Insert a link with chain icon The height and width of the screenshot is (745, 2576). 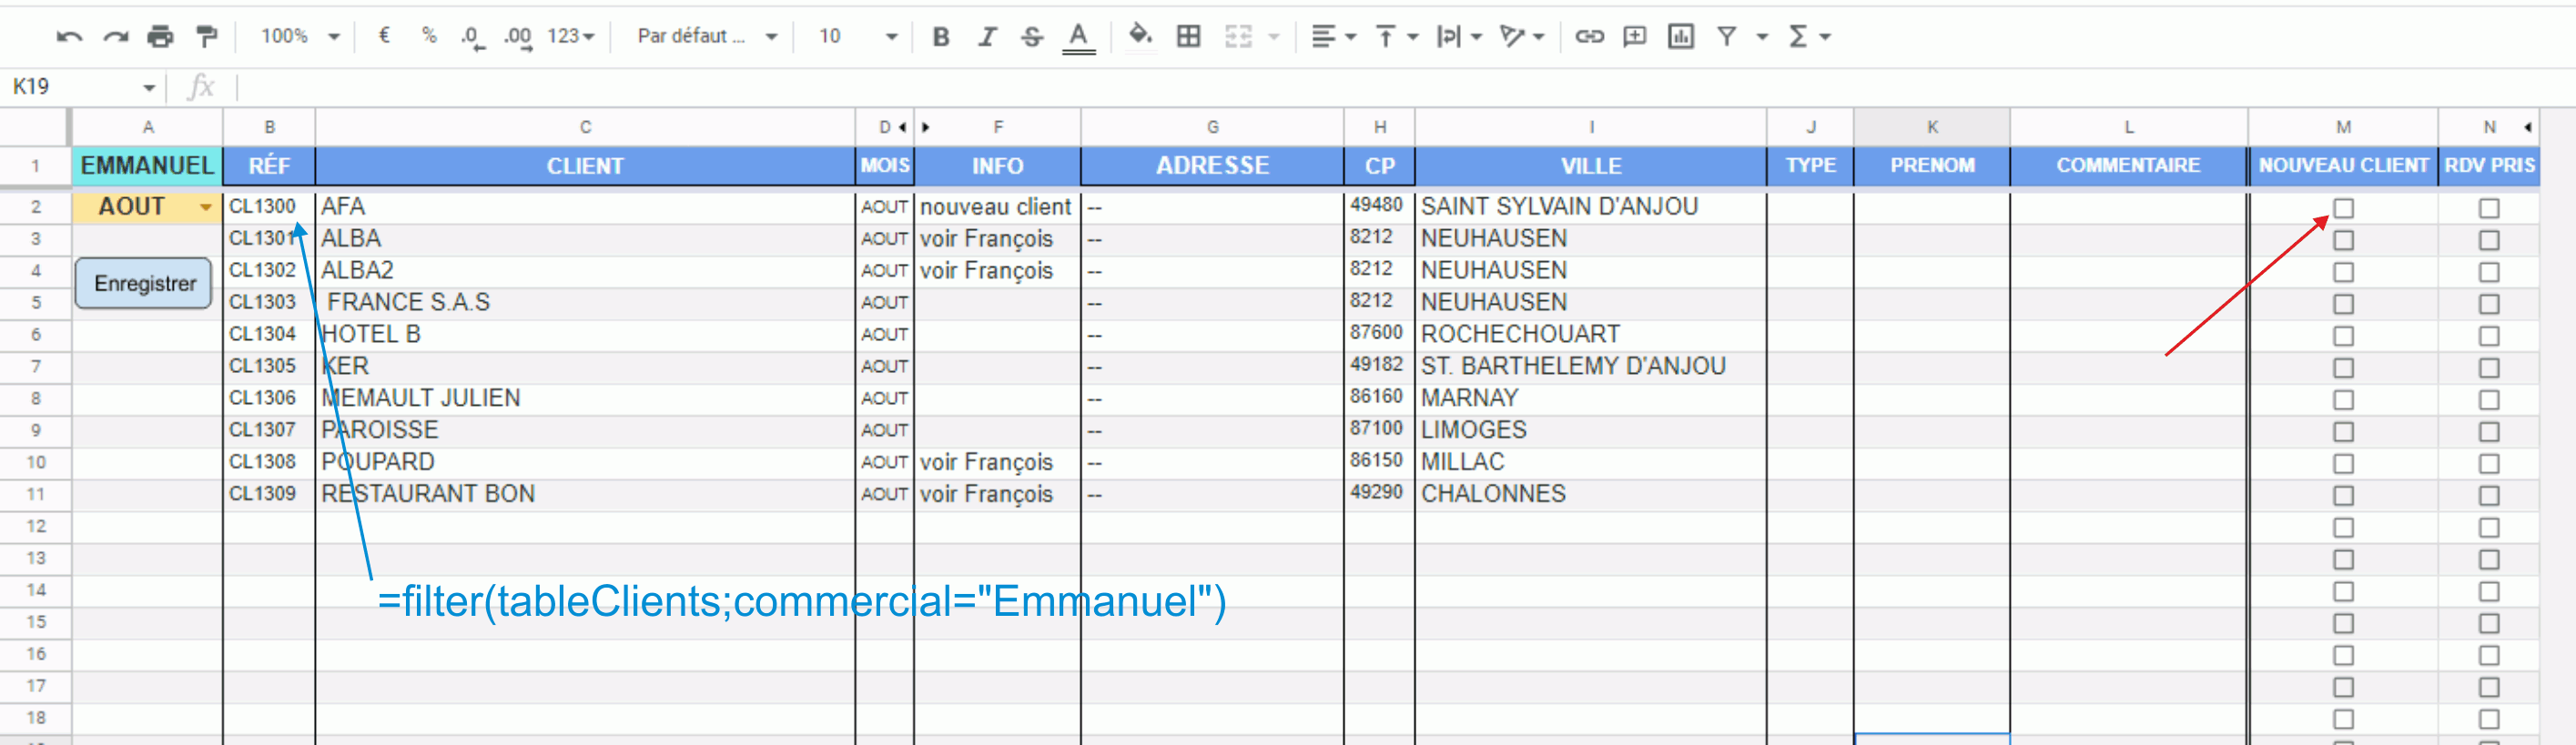click(1589, 37)
